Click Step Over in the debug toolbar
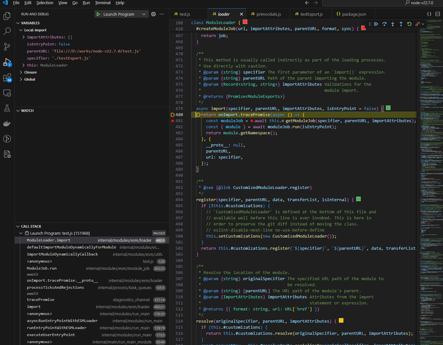The image size is (443, 345). pyautogui.click(x=384, y=24)
